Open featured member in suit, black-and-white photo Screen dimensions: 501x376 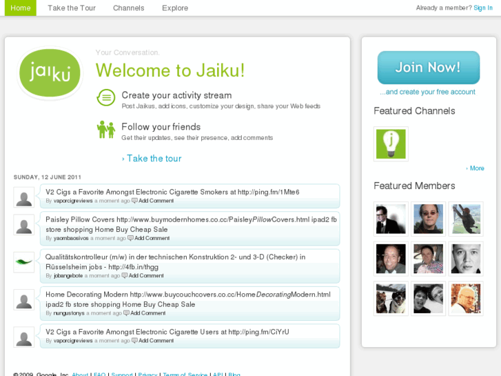pos(391,219)
